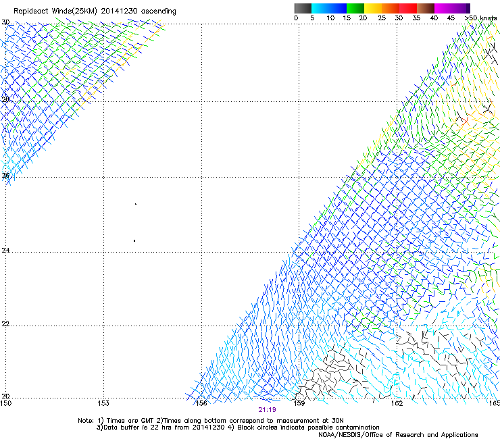Screen dimensions: 500x439
Task: Click the latitude label '24'
Action: [x=5, y=251]
